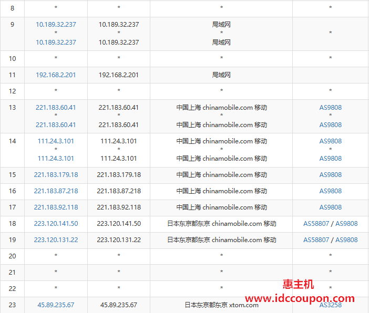Select plain text 221.183.179.18 in row 15
Screen dimensions: 369x313
pos(119,175)
